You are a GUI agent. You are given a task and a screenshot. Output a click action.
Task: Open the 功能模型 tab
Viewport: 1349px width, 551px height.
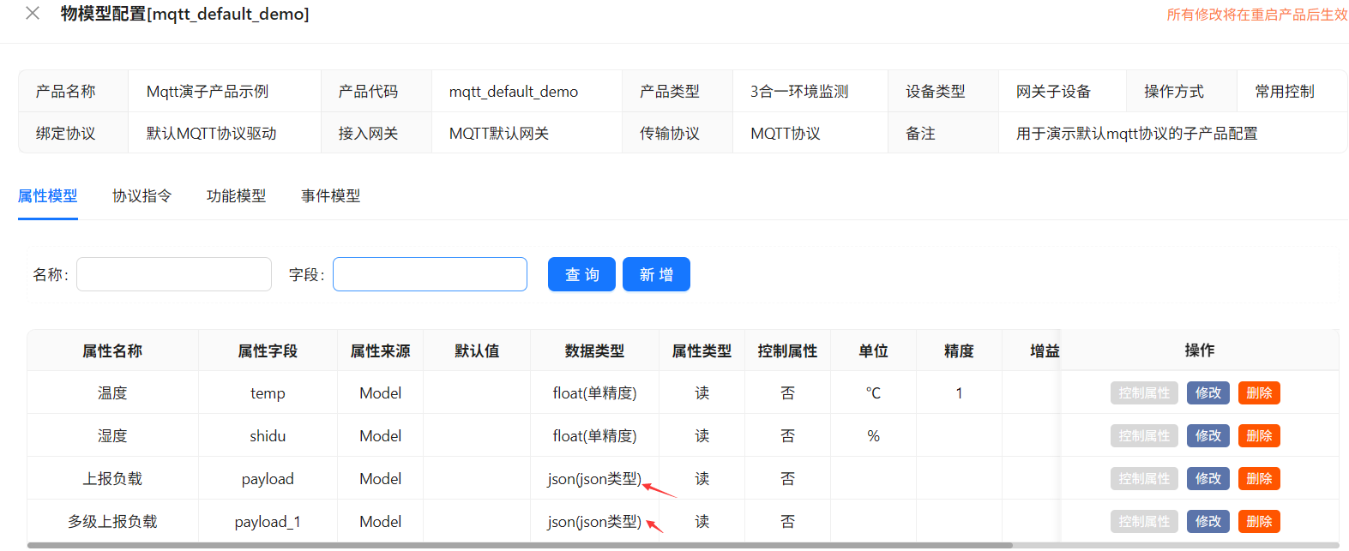(x=236, y=196)
